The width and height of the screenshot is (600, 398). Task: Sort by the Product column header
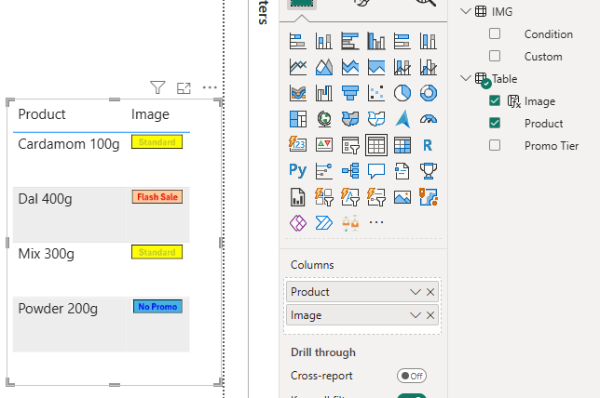click(x=42, y=114)
